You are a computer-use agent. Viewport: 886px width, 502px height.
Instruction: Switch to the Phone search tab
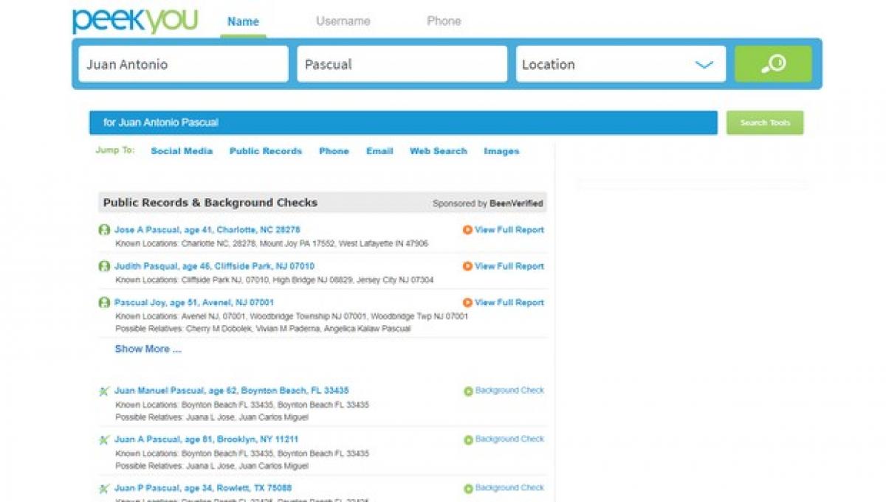(x=444, y=21)
